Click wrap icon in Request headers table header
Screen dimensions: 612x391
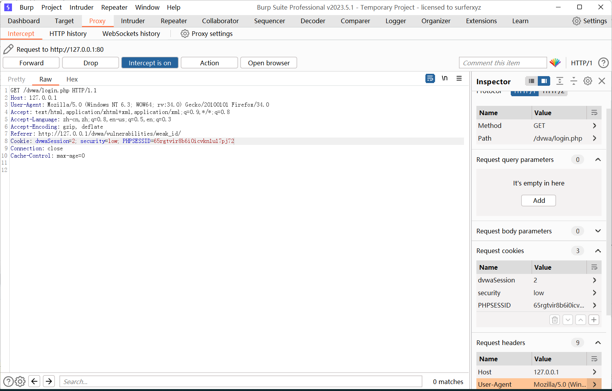click(594, 359)
